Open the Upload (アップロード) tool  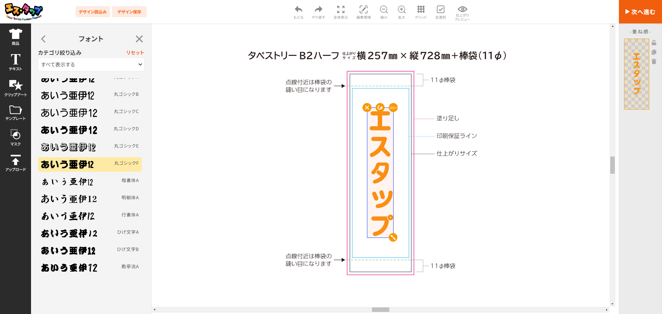[x=16, y=163]
